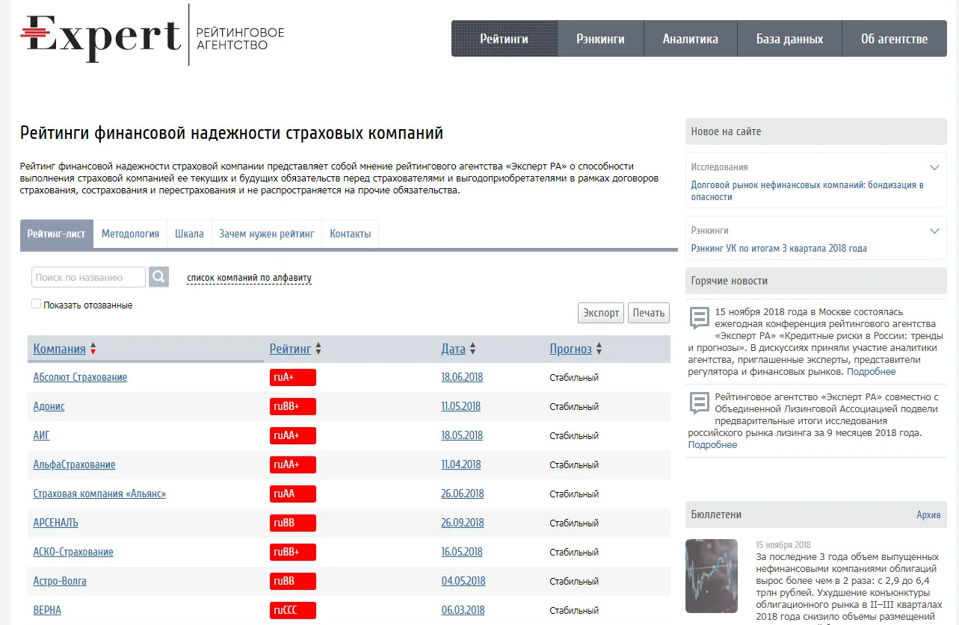The width and height of the screenshot is (959, 625).
Task: Expand the Исследования section chevron
Action: [934, 167]
